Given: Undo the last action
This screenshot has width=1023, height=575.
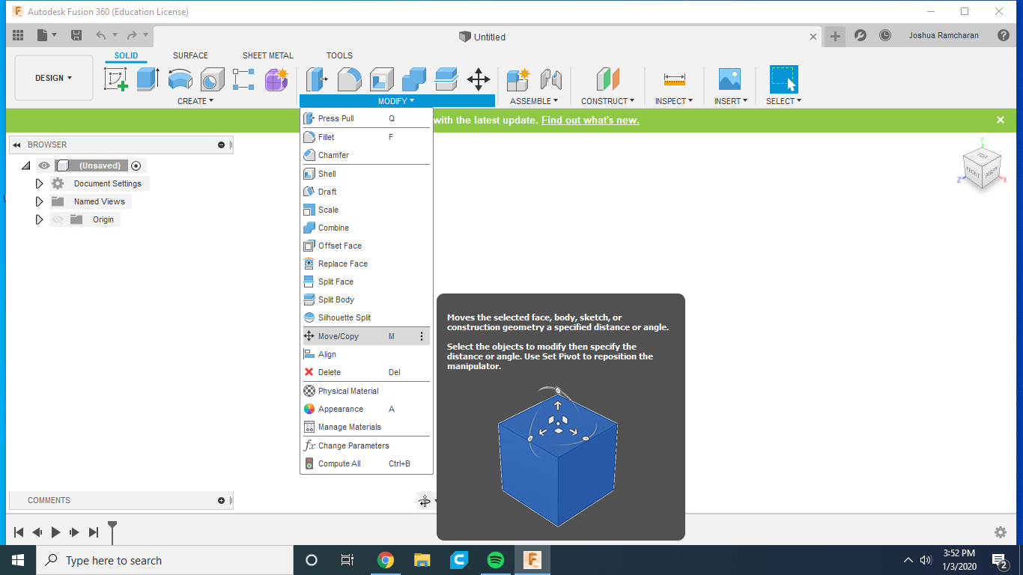Looking at the screenshot, I should 100,35.
